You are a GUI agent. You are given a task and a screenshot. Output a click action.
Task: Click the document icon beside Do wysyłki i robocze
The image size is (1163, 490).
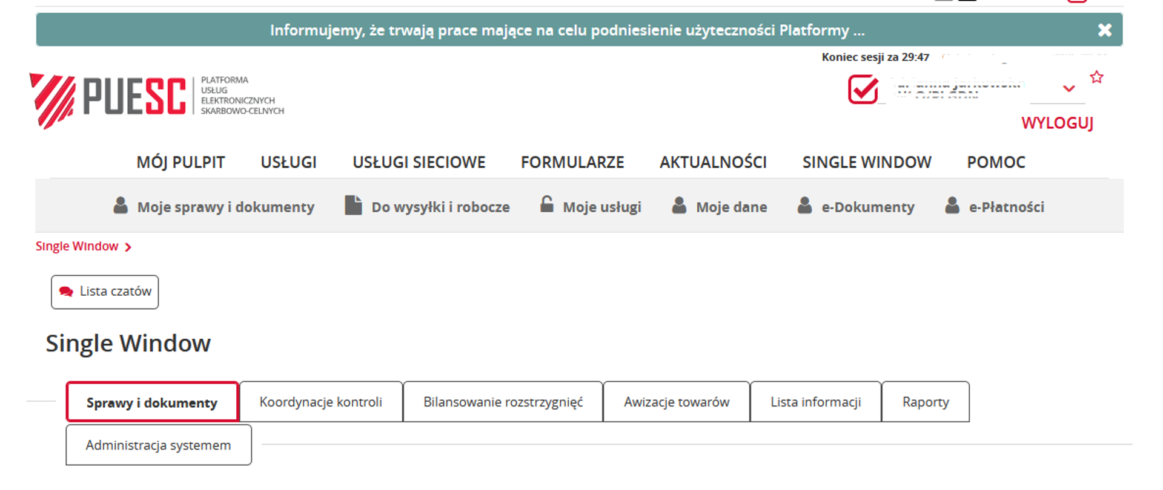pos(353,206)
